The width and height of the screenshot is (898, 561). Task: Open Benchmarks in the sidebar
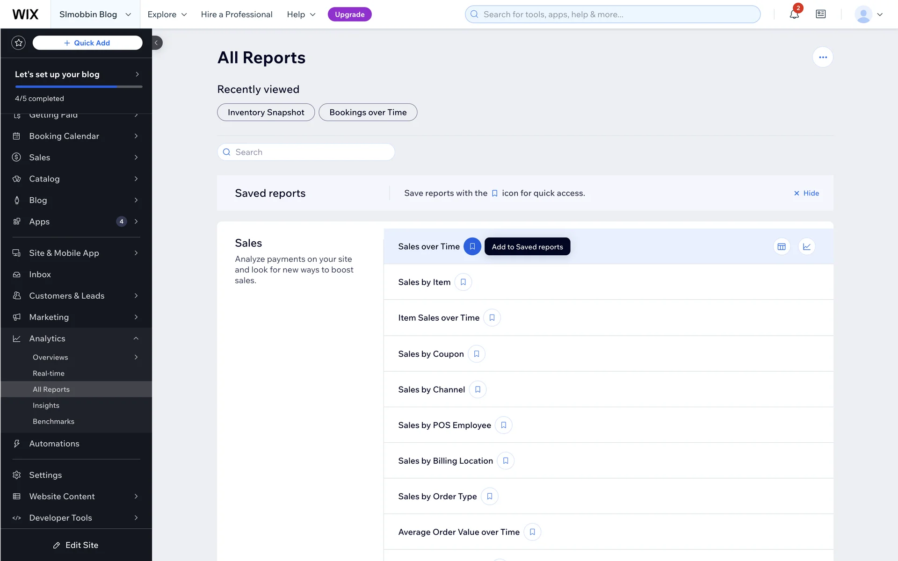[x=53, y=421]
